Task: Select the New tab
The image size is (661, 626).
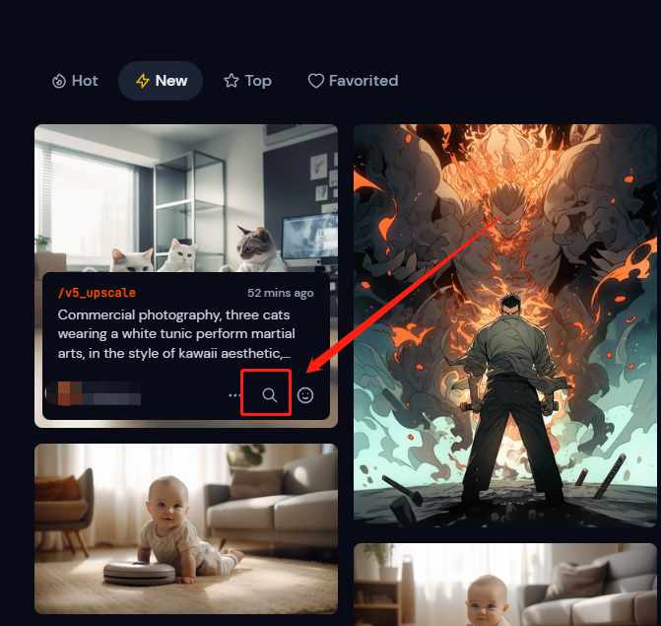Action: [161, 81]
